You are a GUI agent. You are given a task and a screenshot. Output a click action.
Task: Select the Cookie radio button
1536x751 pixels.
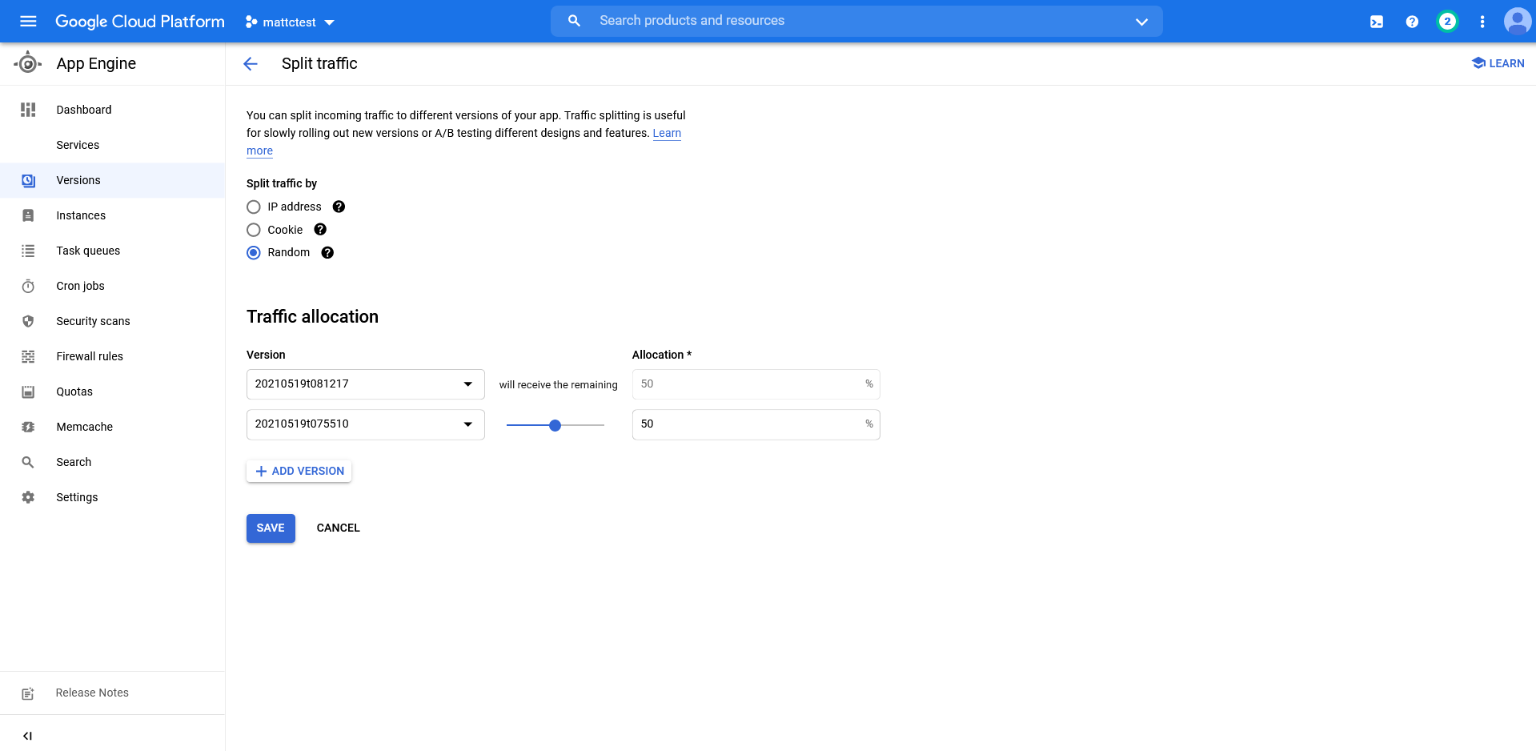[x=254, y=230]
